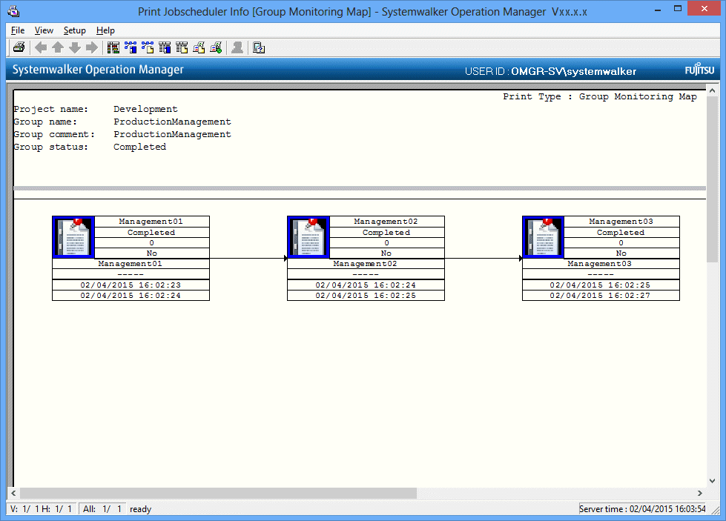Click the Print icon in the toolbar

point(19,48)
